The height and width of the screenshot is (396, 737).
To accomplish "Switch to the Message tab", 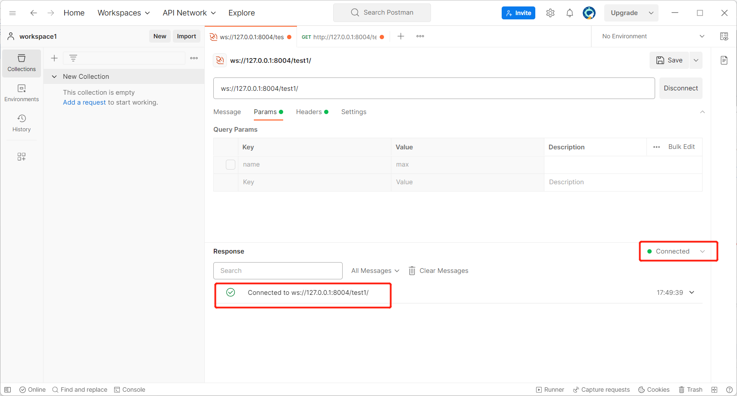I will pos(227,112).
